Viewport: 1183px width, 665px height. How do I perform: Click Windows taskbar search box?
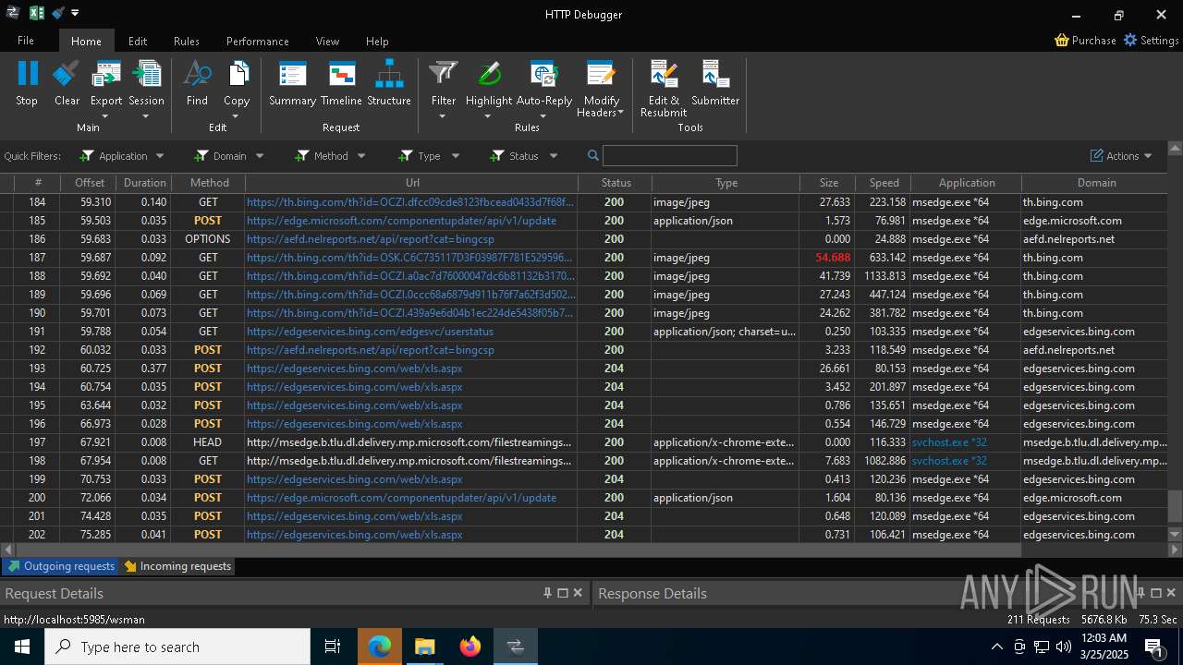177,647
